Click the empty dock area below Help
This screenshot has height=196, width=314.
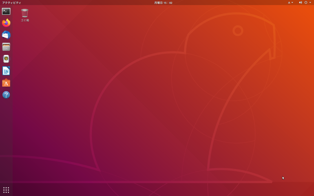tap(6, 141)
